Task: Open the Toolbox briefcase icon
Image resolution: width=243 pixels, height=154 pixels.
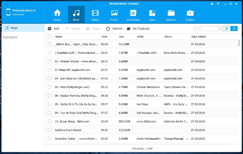Action: point(190,13)
